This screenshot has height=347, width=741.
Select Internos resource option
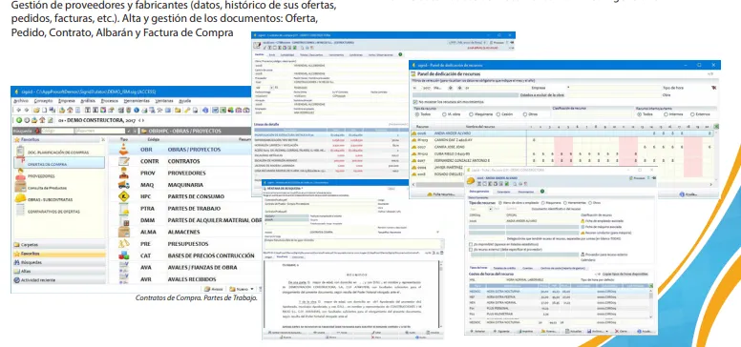tap(666, 114)
